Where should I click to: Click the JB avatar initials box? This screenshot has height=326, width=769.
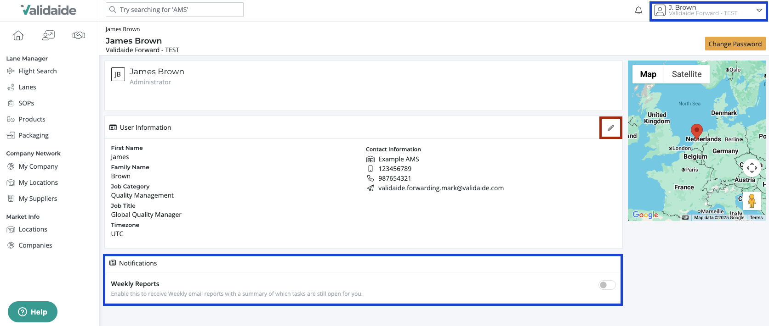[118, 74]
